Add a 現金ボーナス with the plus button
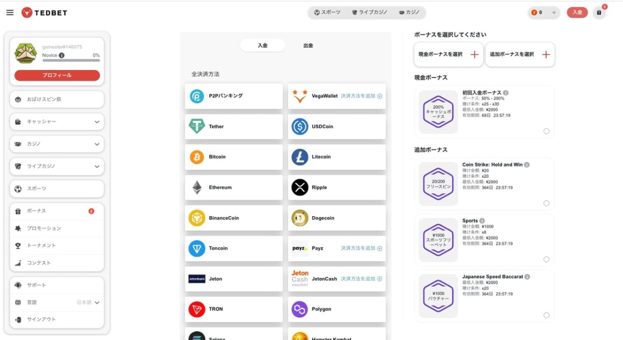The height and width of the screenshot is (340, 623). pyautogui.click(x=474, y=54)
